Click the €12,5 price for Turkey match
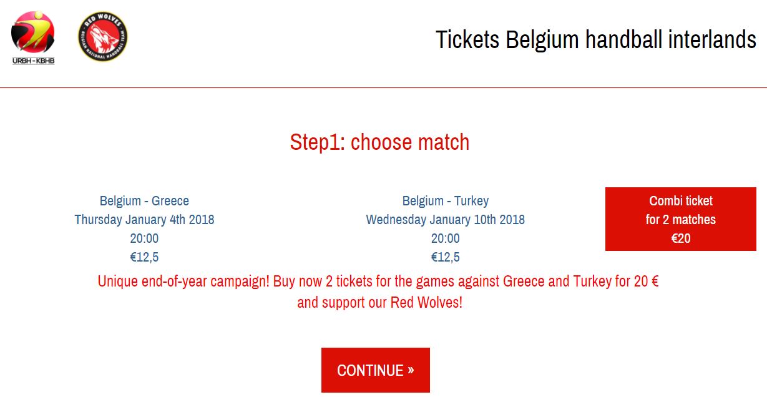 (x=446, y=257)
